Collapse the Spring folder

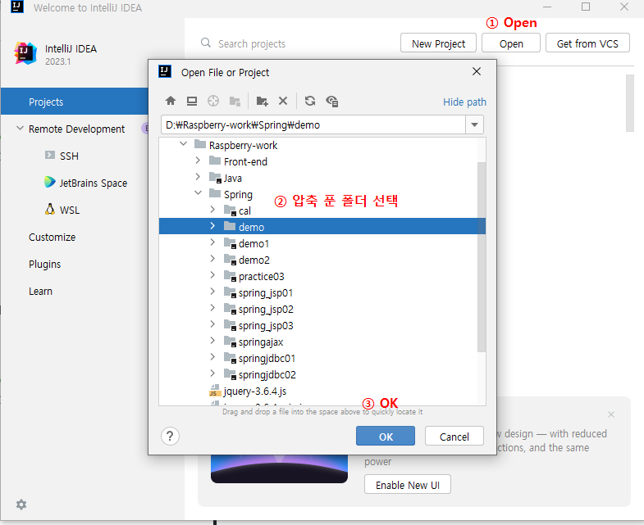(x=198, y=193)
